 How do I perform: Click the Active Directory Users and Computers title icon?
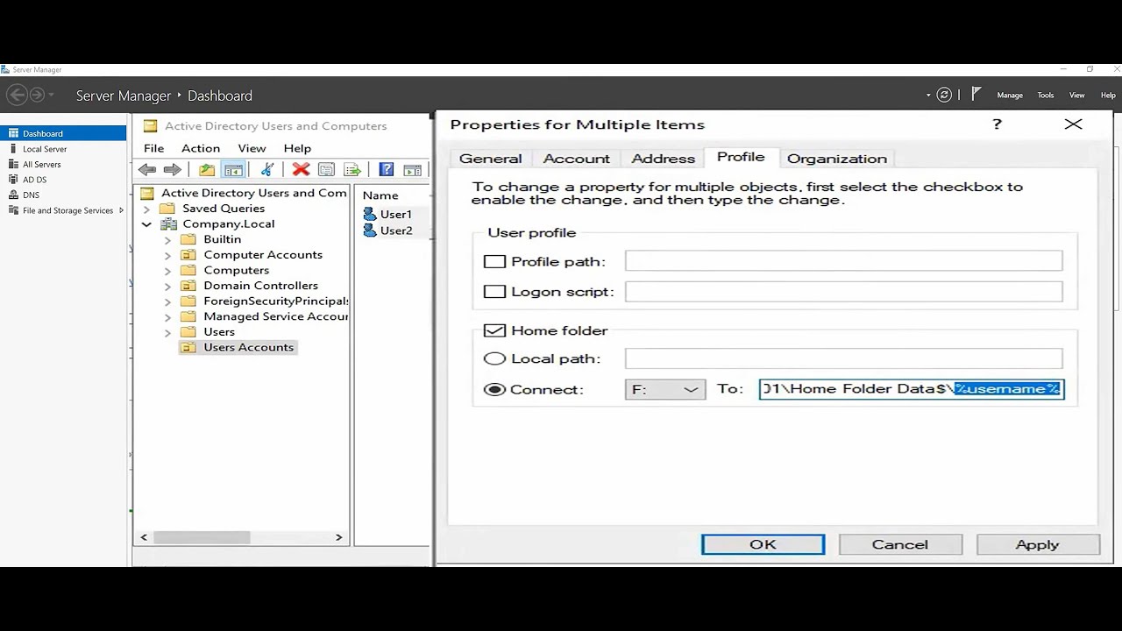[150, 126]
